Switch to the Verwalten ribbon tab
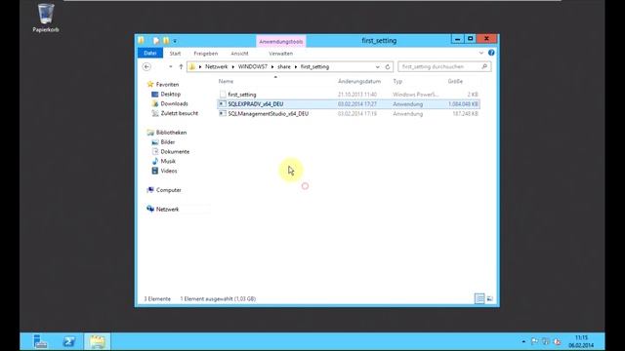625x351 pixels. click(280, 54)
